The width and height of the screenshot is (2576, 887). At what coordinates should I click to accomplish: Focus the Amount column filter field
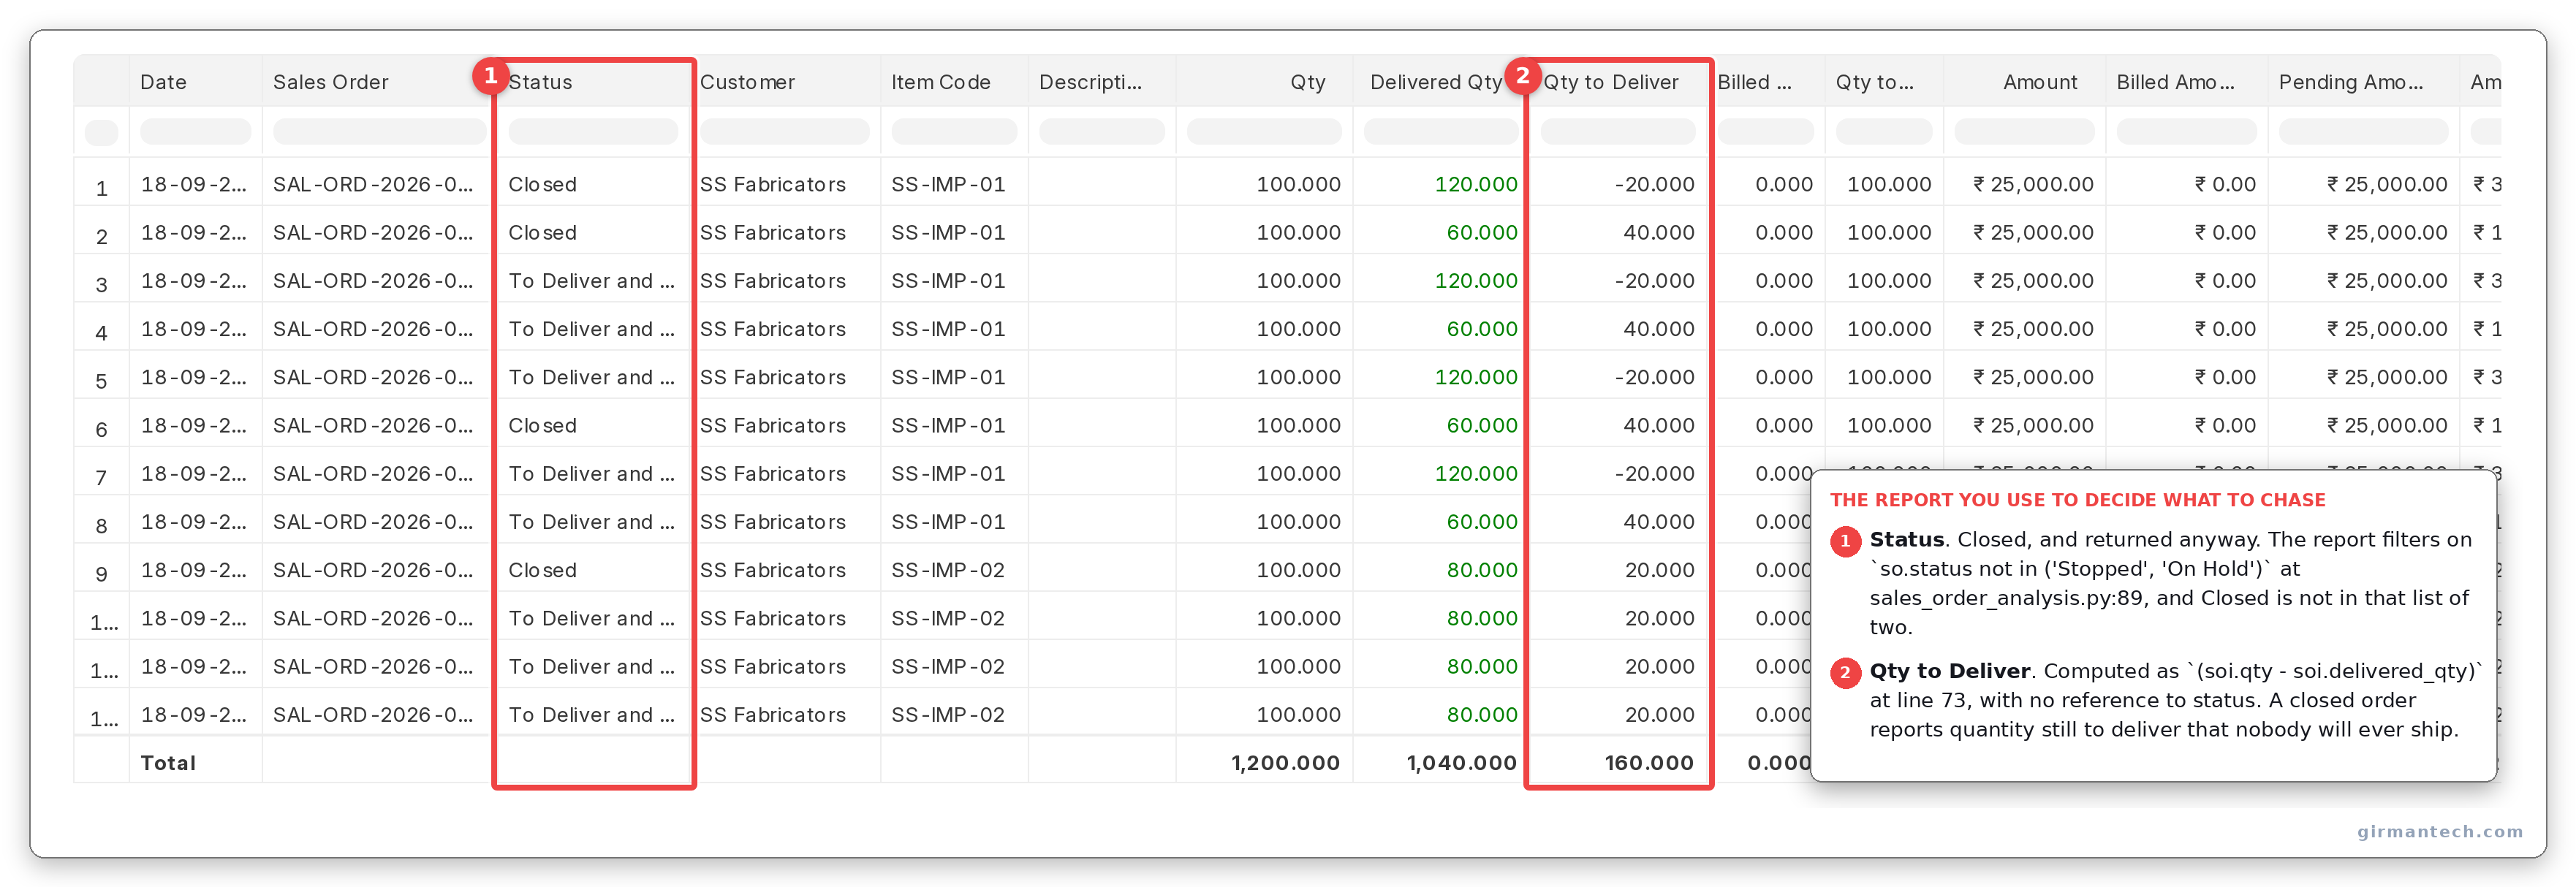(2024, 131)
